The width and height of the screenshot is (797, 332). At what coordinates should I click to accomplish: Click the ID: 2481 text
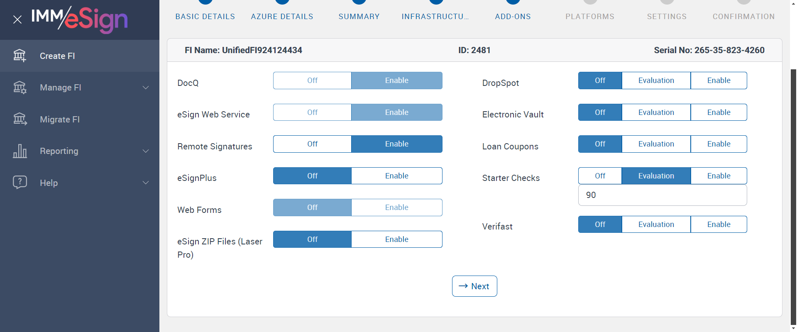(474, 50)
